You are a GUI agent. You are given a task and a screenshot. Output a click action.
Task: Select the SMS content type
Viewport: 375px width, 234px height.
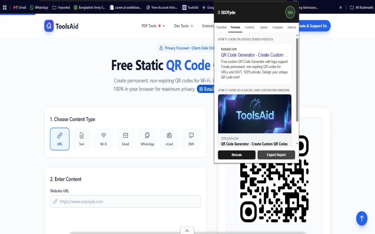[191, 139]
